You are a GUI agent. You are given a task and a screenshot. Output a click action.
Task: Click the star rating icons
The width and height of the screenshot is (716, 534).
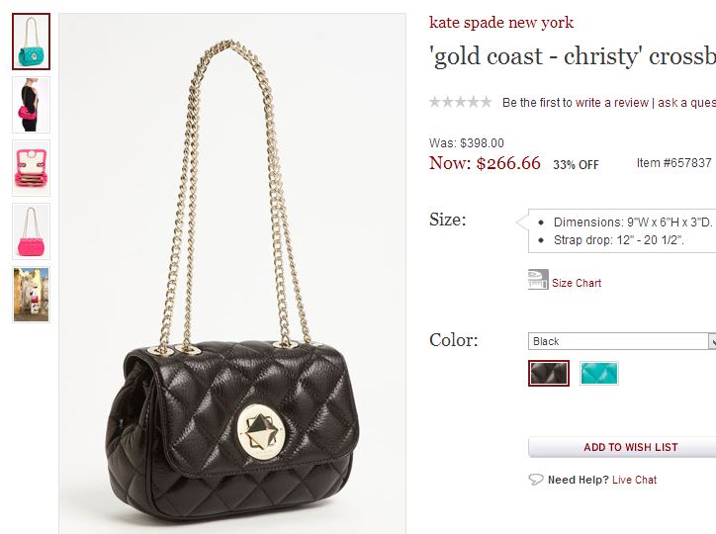(x=460, y=102)
